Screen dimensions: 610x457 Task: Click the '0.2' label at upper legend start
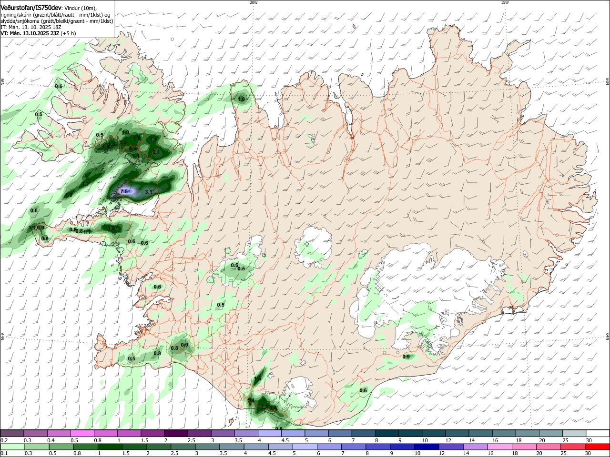4,440
